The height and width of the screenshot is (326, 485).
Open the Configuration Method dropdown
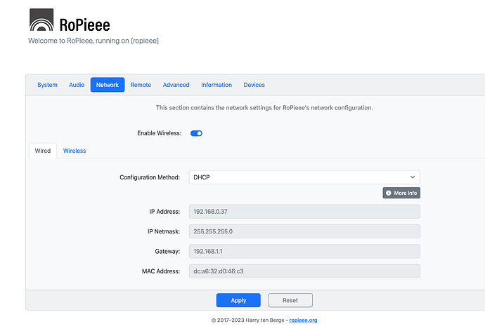(304, 177)
